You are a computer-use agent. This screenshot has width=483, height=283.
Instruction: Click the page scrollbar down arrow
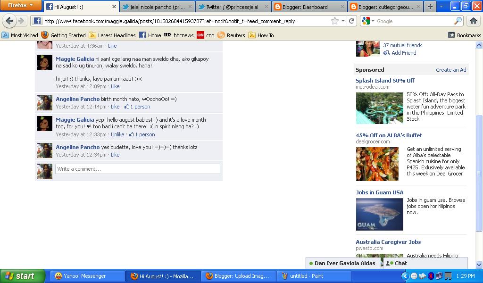pyautogui.click(x=479, y=265)
